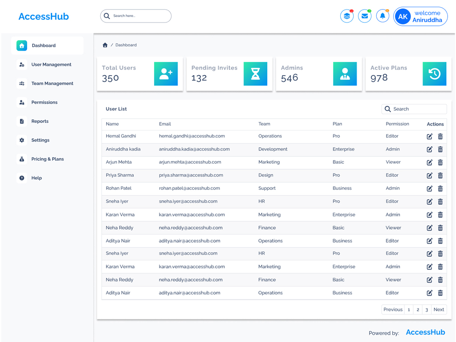
Task: Open Pricing & Plans menu item
Action: [x=47, y=159]
